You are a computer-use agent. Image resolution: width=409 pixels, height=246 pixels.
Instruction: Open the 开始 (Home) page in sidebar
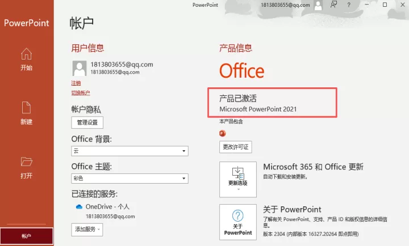click(x=26, y=60)
